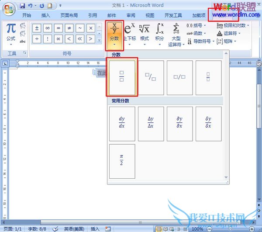Open the 极限和对数 (Limit and Log) dropdown

233,25
